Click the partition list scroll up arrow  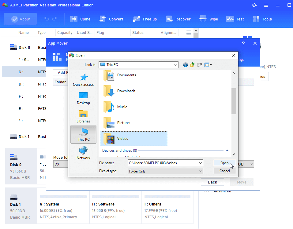pos(196,31)
